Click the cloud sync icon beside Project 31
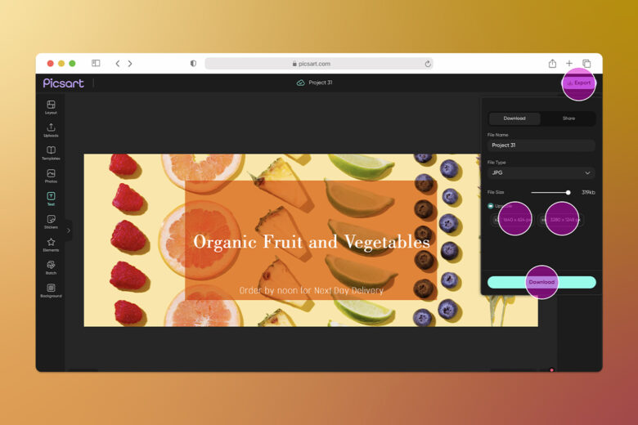The width and height of the screenshot is (638, 425). pyautogui.click(x=300, y=83)
